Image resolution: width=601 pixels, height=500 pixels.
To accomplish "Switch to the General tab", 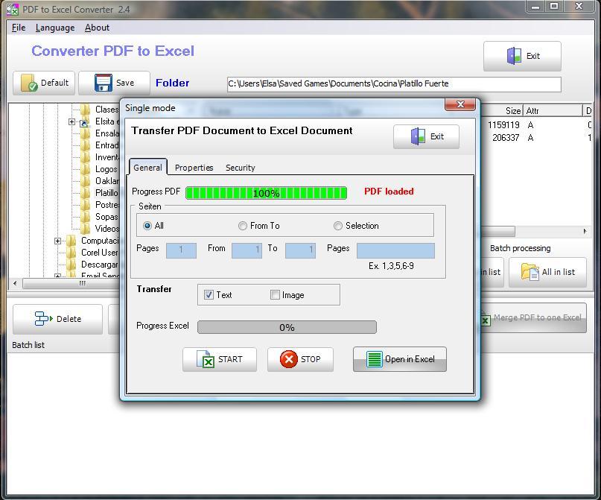I will pos(147,168).
